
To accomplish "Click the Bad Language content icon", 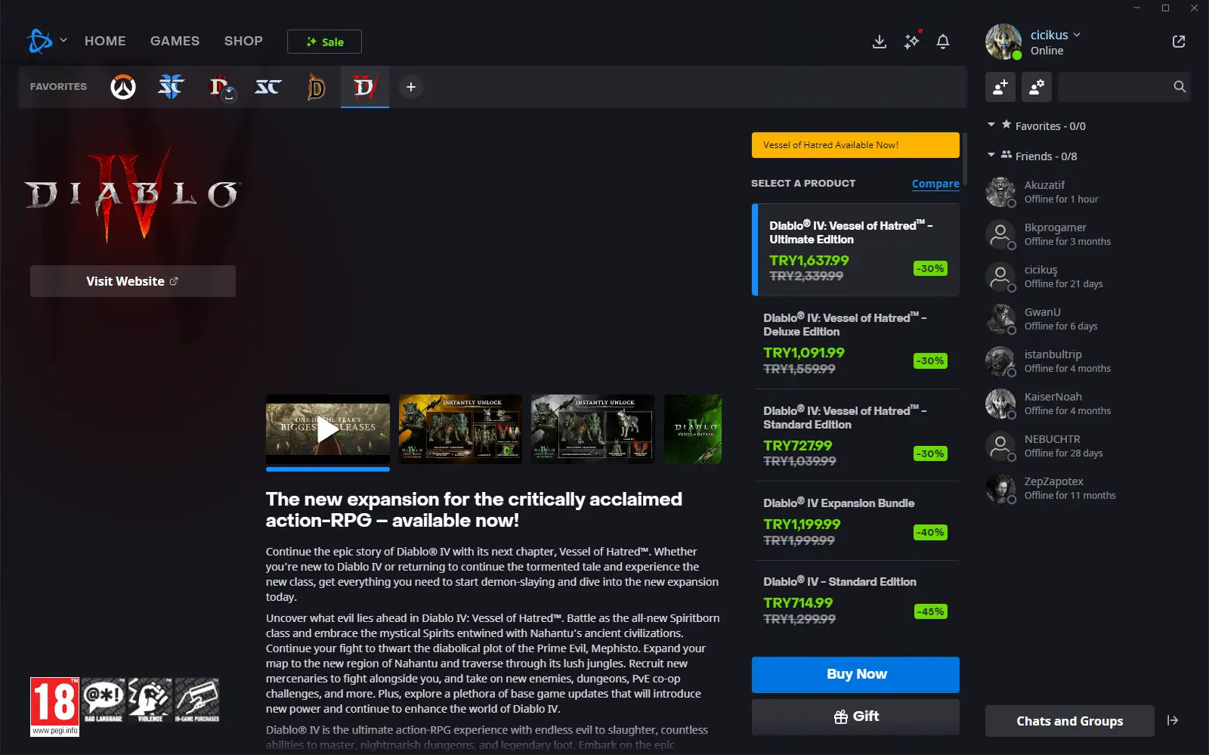I will tap(104, 701).
